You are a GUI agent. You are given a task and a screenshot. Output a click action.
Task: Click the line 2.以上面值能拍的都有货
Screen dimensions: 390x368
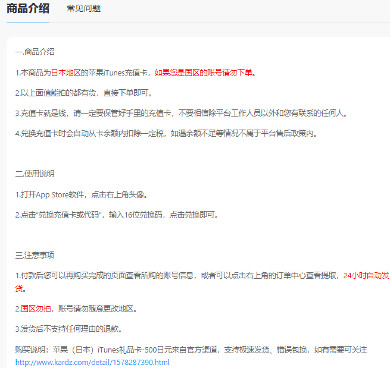click(84, 93)
